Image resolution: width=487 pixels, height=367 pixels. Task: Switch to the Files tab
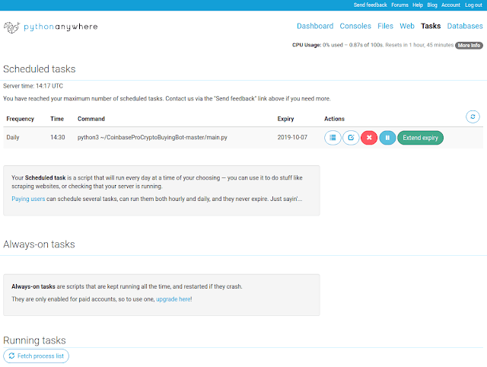click(x=385, y=26)
